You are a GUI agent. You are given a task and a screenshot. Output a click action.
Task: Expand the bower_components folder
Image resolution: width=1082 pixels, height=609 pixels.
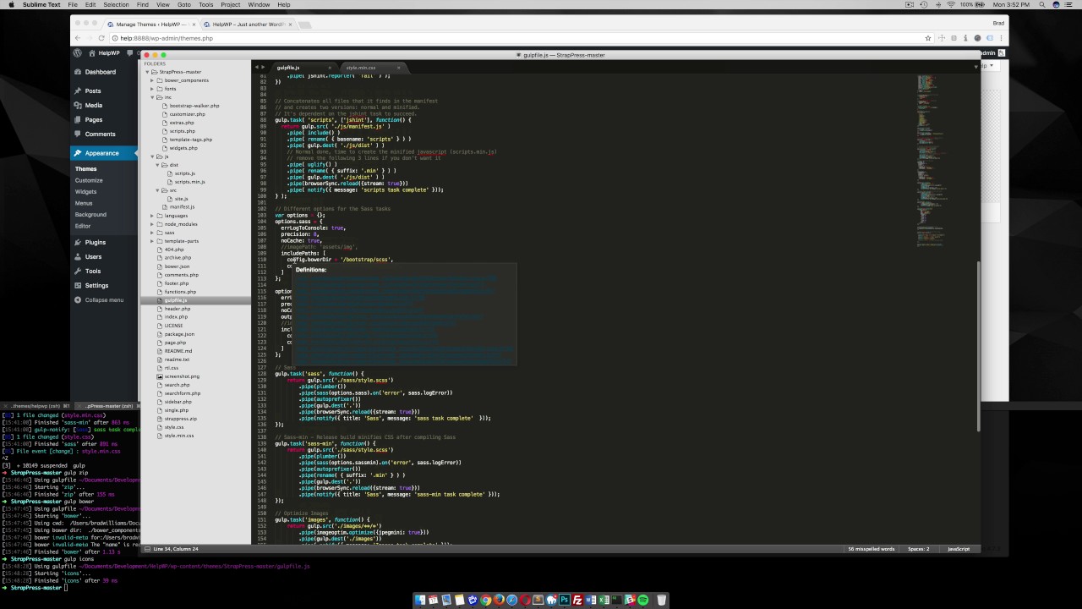coord(152,80)
